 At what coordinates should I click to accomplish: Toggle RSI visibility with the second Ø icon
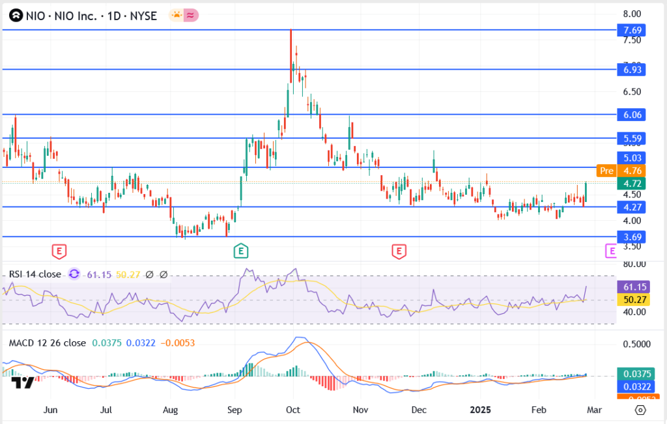pyautogui.click(x=164, y=275)
